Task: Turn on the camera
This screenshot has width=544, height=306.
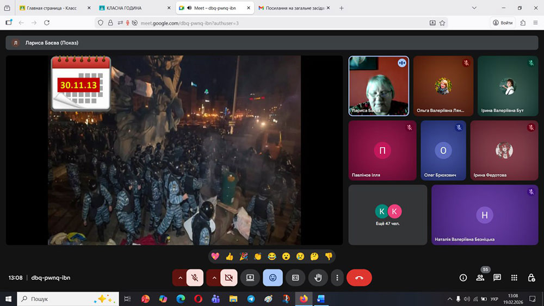Action: point(229,277)
